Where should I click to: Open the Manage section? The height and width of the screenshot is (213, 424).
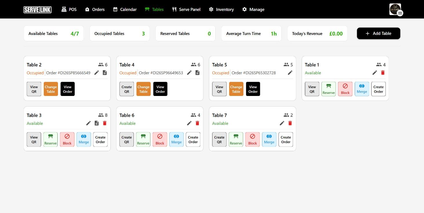pos(253,9)
